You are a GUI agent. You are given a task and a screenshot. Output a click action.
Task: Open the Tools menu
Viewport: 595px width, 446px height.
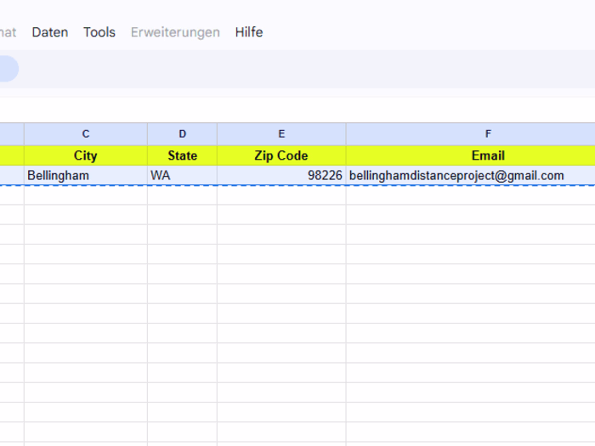tap(99, 32)
